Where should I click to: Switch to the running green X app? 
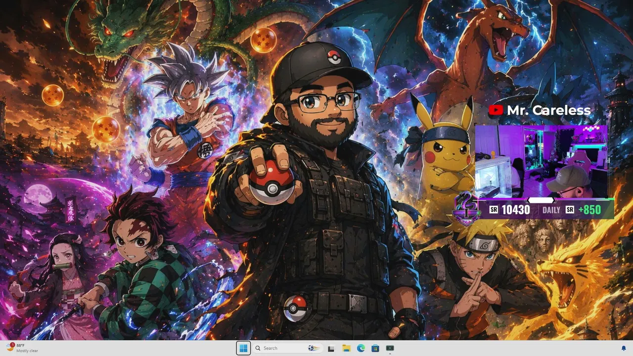390,348
